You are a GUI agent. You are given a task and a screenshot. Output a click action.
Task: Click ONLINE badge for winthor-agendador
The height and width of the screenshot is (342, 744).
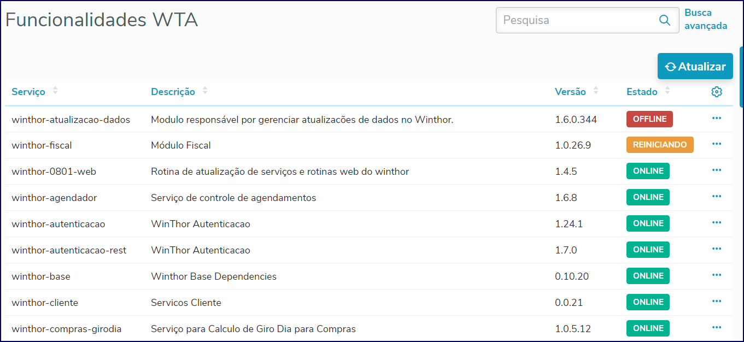(648, 197)
